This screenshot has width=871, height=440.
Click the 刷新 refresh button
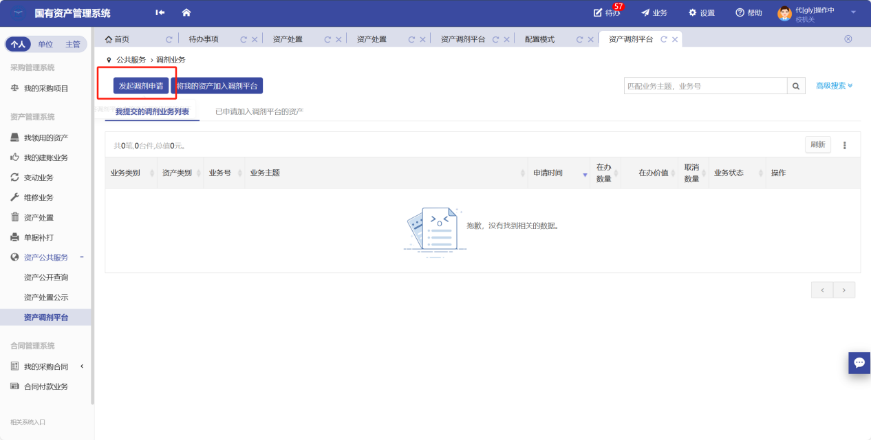click(817, 145)
